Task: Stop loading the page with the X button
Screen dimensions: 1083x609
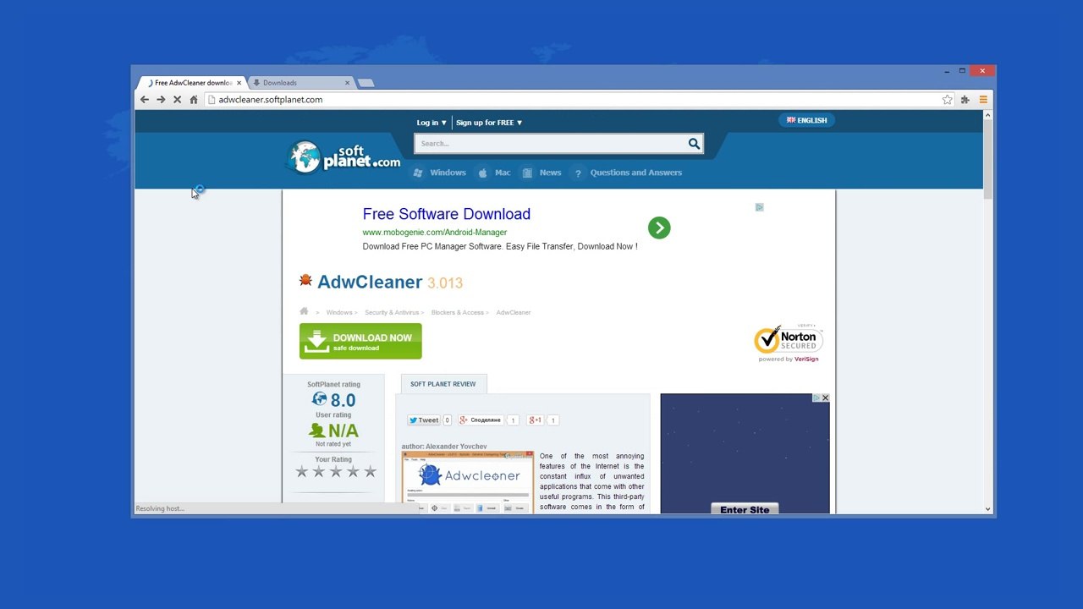Action: coord(177,100)
